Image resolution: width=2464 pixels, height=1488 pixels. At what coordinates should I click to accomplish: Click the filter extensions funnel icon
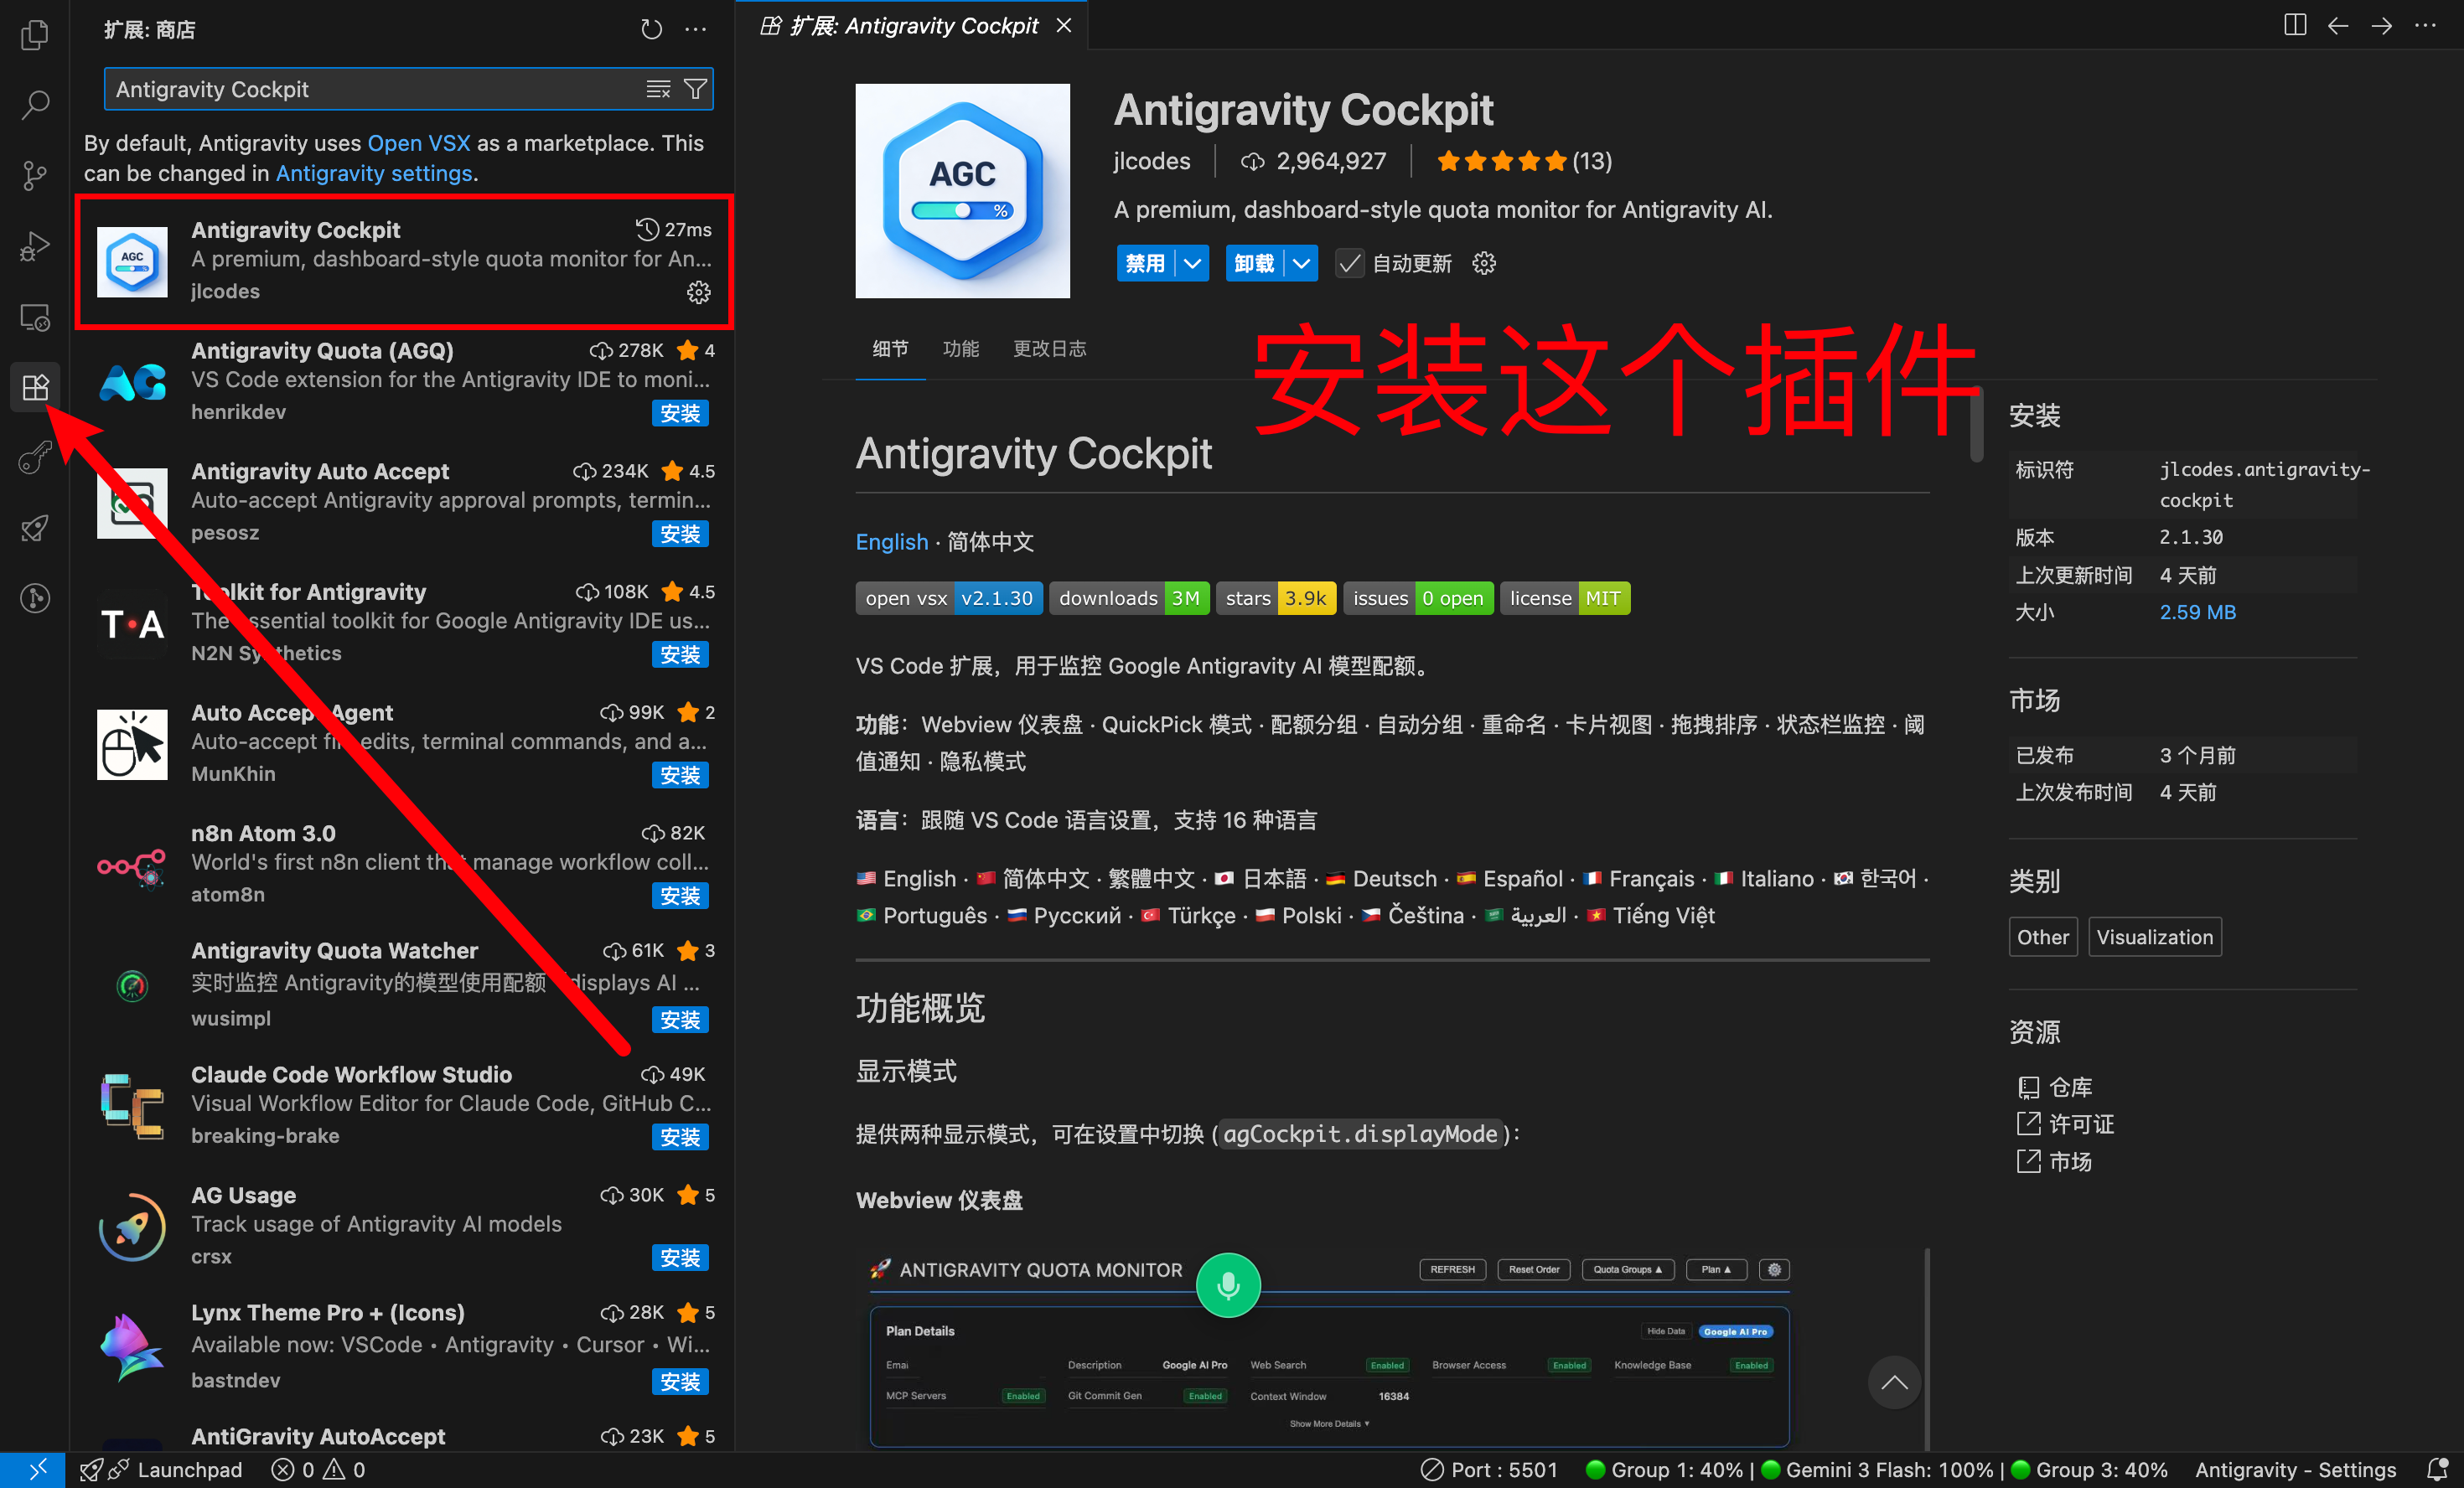[695, 89]
